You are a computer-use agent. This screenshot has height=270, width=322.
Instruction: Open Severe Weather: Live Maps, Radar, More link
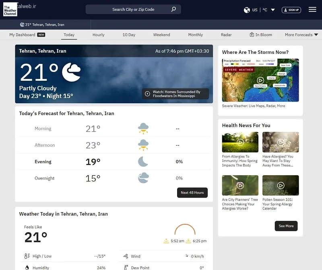254,106
